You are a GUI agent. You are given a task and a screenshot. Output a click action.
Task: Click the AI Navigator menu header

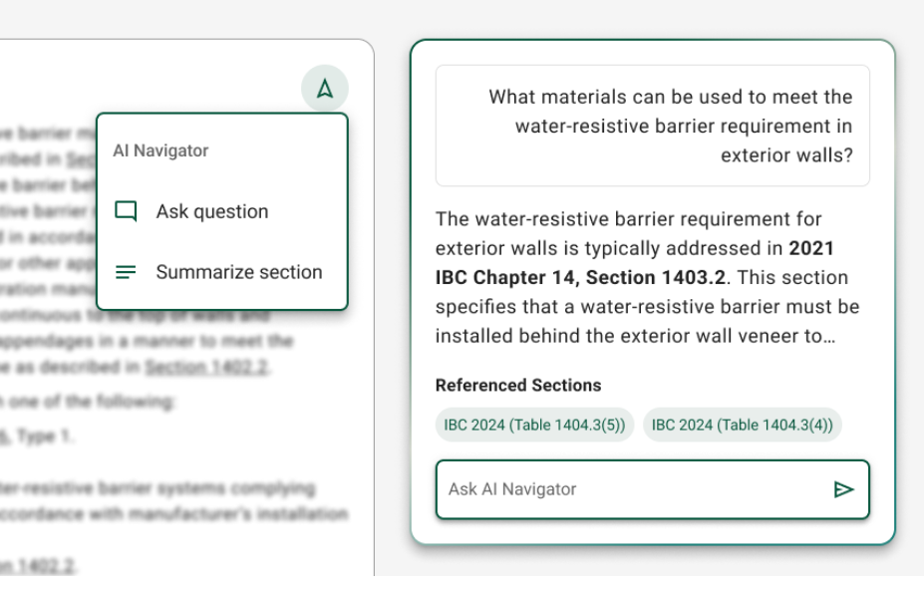coord(160,150)
